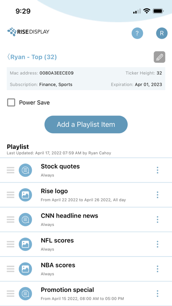This screenshot has width=172, height=306.
Task: Click the Stock quotes text ticker icon
Action: [25, 170]
